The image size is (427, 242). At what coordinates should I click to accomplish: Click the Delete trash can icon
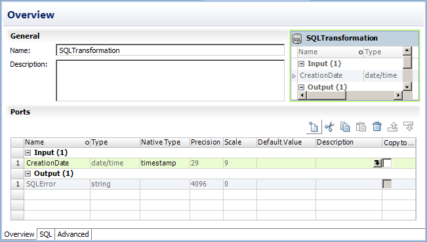377,127
